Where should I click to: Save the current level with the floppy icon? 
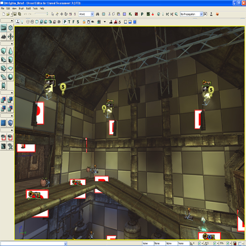[15, 14]
